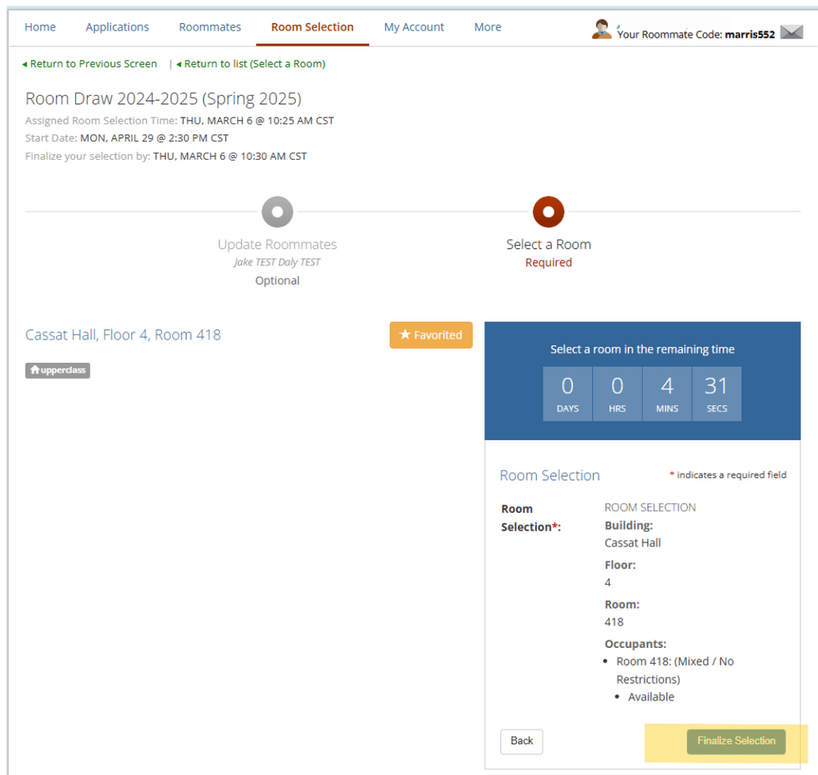Click the roommate code marris552
Screen dimensions: 818x775
click(749, 34)
